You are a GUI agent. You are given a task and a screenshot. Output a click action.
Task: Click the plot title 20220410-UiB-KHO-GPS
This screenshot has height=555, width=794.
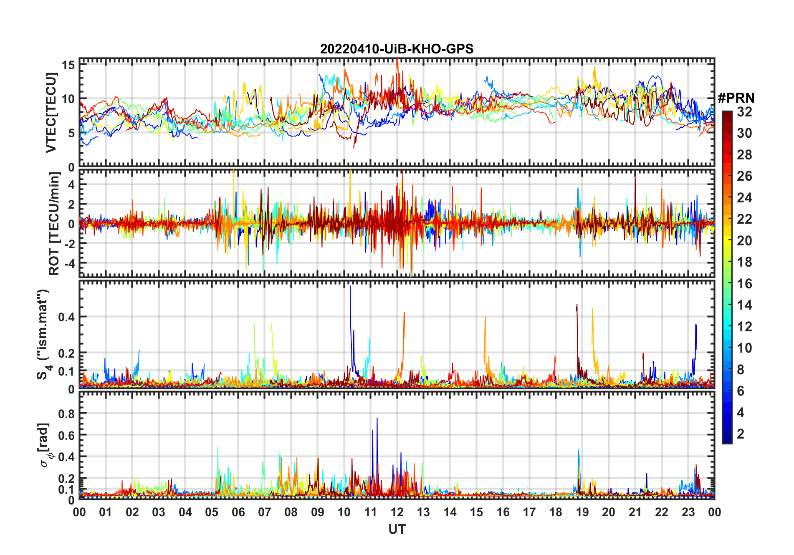397,49
